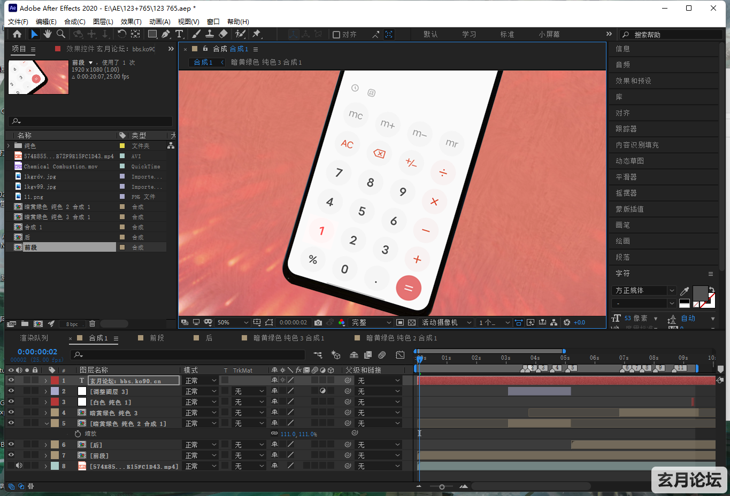Open the 50% magnification dropdown

[233, 322]
